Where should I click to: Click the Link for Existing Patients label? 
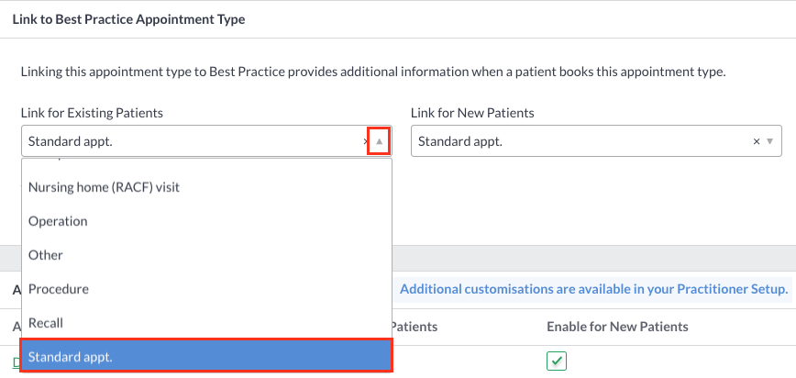point(92,113)
